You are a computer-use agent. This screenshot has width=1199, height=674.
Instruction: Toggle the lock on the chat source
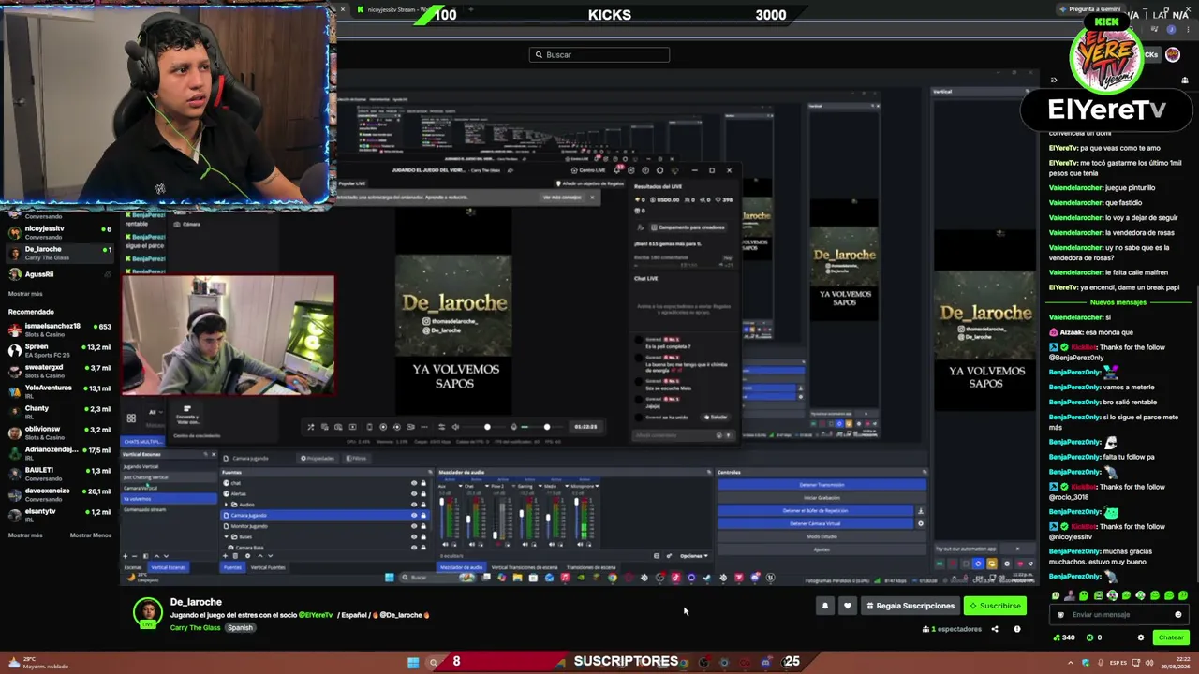point(423,483)
